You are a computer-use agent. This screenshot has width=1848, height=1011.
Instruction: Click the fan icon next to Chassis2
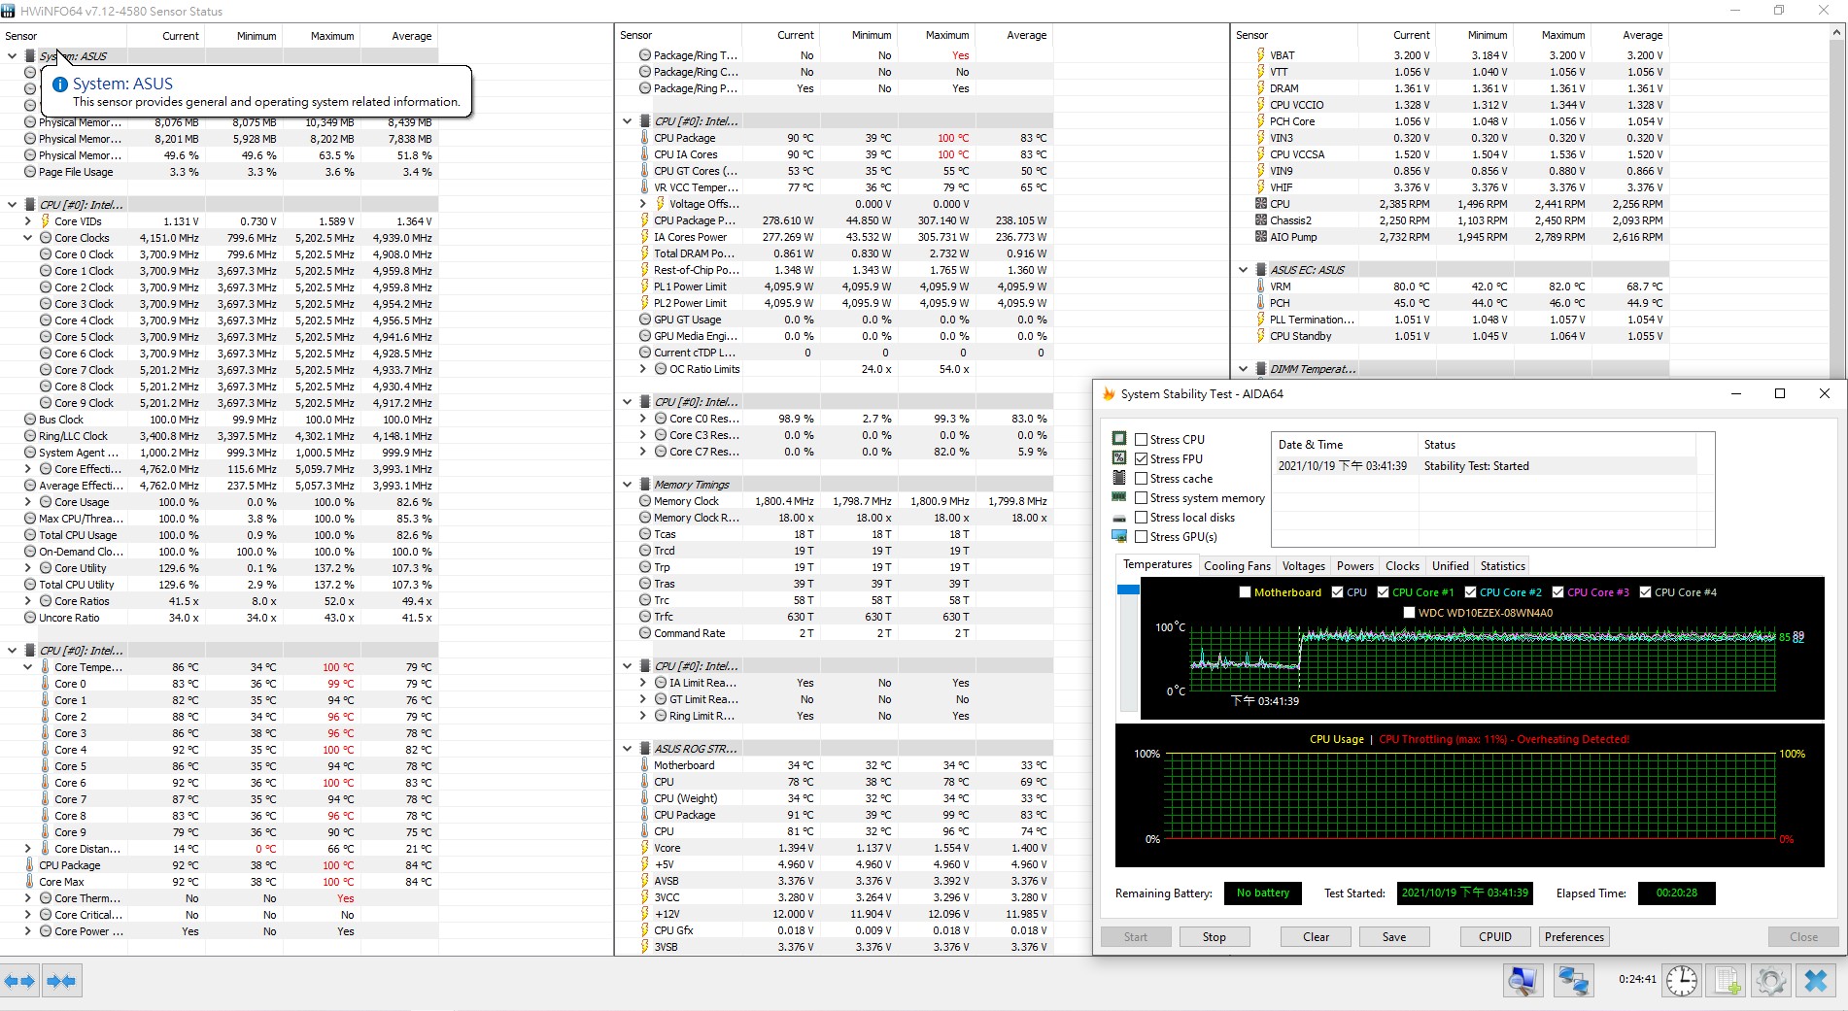1261,220
